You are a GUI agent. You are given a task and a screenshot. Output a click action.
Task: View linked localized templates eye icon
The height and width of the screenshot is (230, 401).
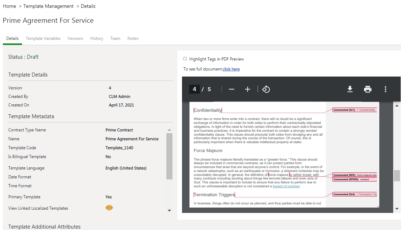[109, 208]
